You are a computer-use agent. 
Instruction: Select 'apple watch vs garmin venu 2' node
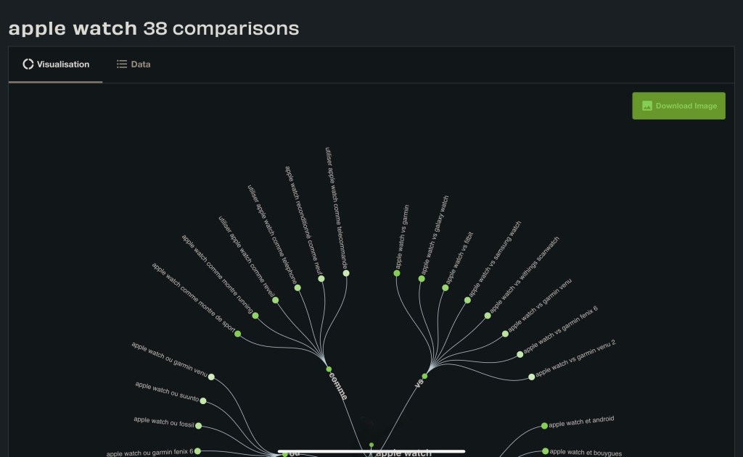tap(532, 377)
